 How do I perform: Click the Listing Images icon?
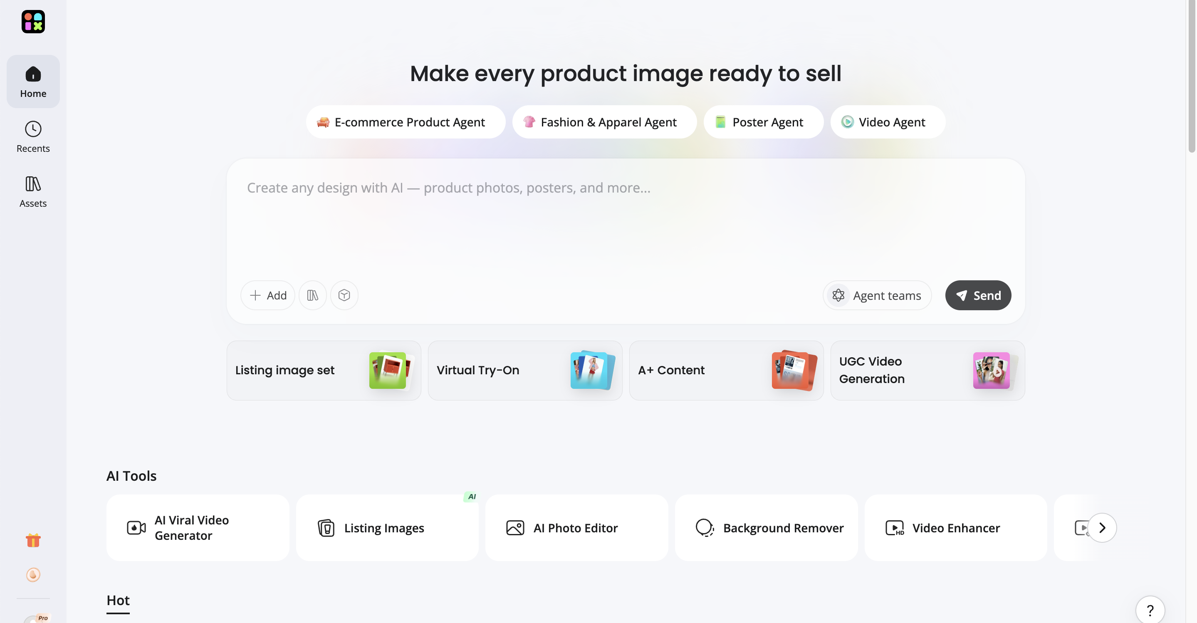coord(326,528)
